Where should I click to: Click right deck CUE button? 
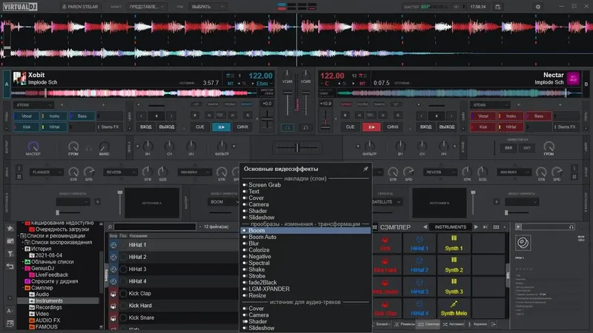coord(350,127)
